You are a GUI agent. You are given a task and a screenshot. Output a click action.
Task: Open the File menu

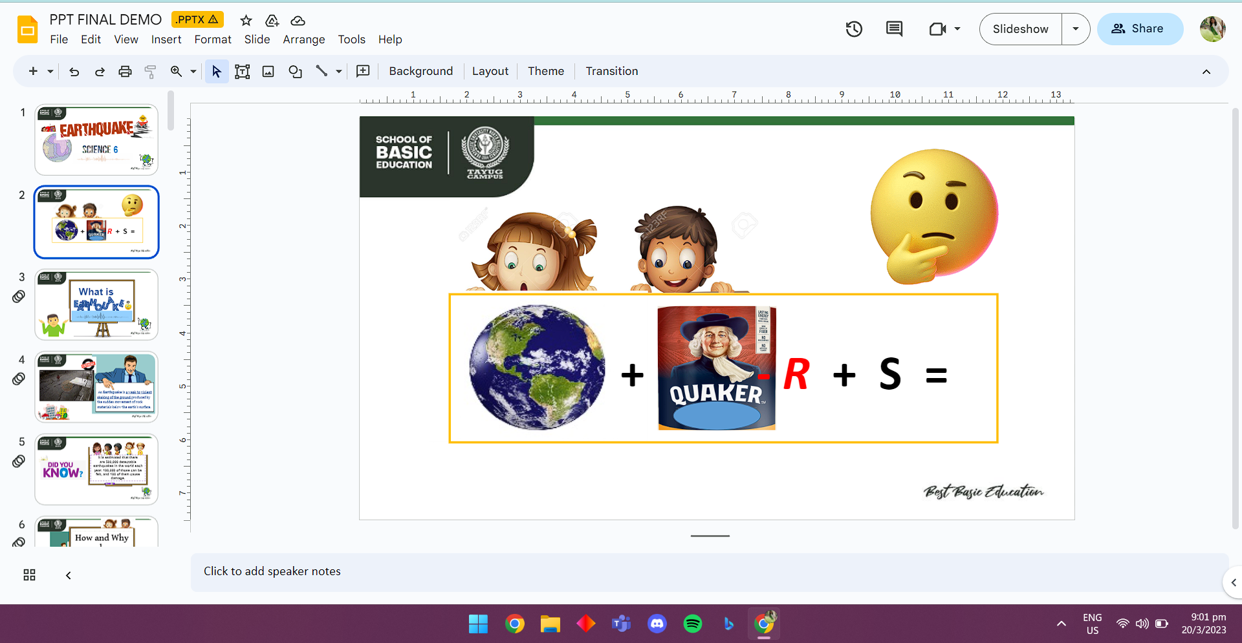(x=59, y=39)
